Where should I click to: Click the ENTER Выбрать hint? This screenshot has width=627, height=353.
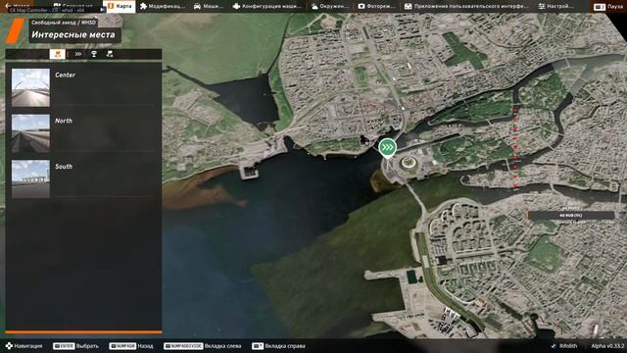click(x=75, y=346)
